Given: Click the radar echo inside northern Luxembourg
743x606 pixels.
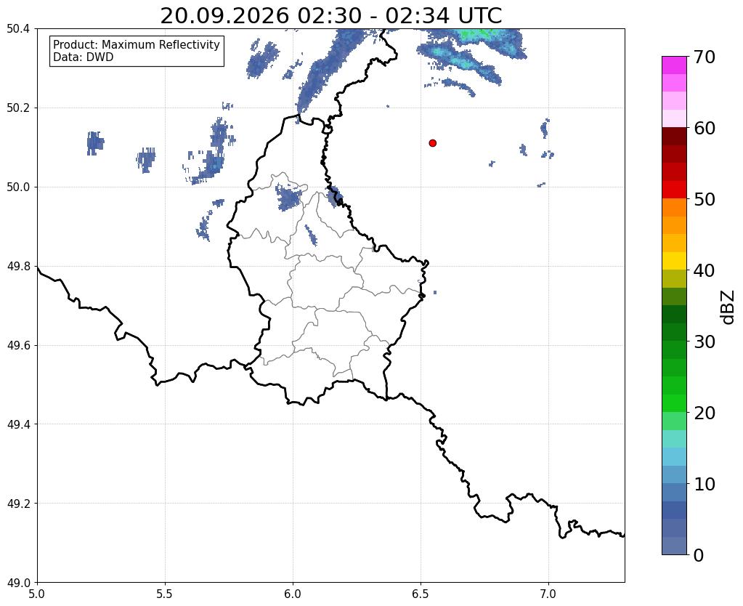Looking at the screenshot, I should coord(288,197).
